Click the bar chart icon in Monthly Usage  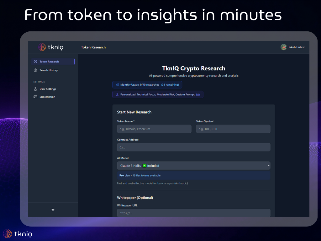(117, 85)
